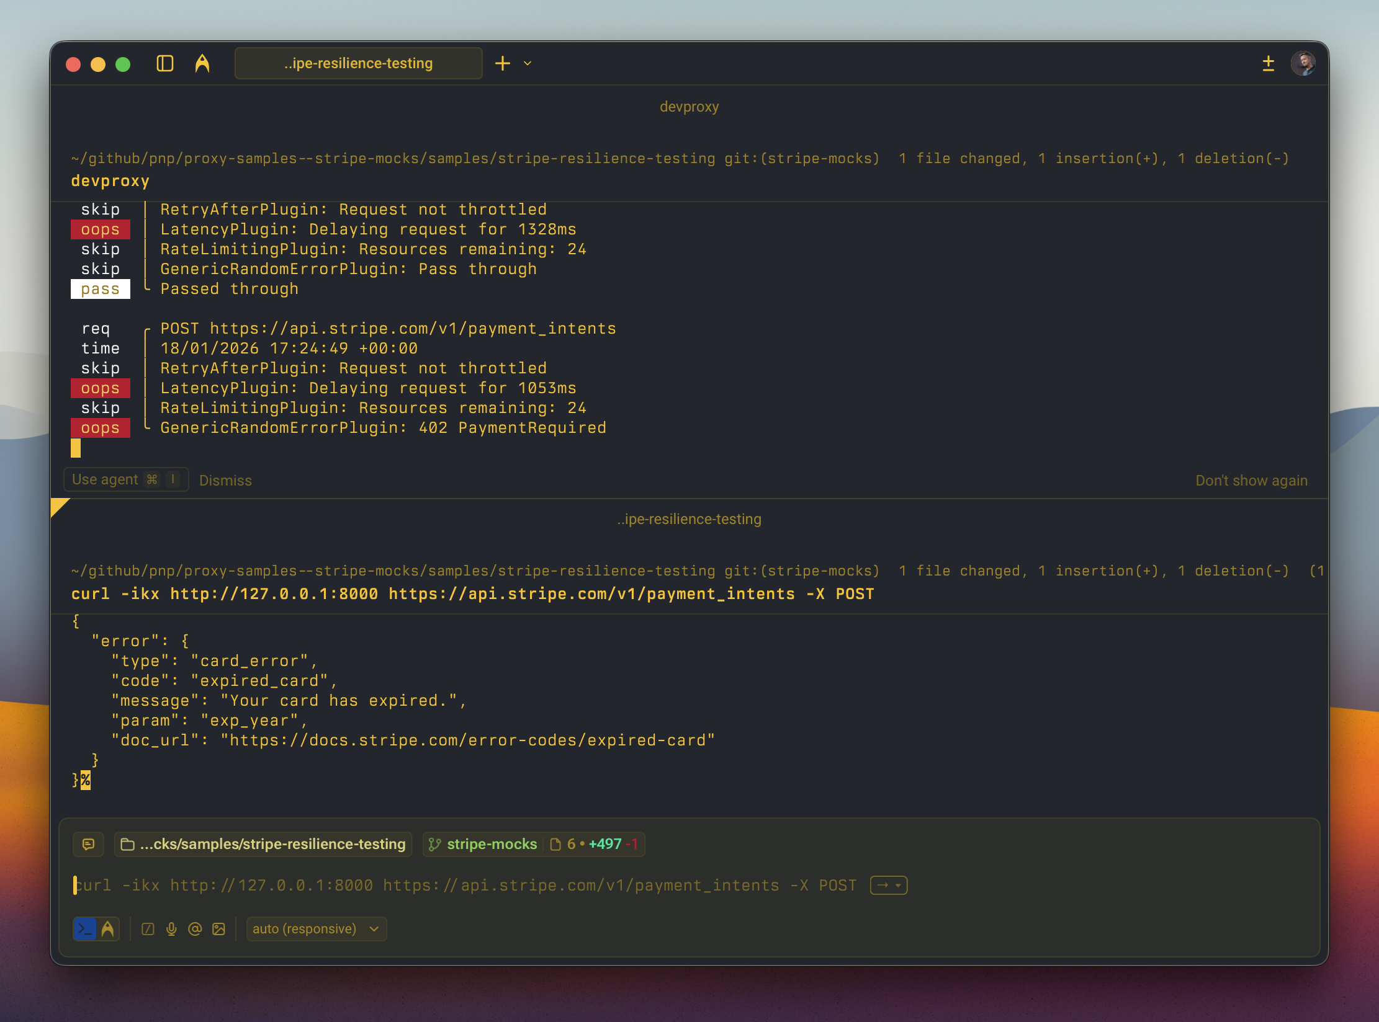Click the attach image icon

tap(218, 928)
